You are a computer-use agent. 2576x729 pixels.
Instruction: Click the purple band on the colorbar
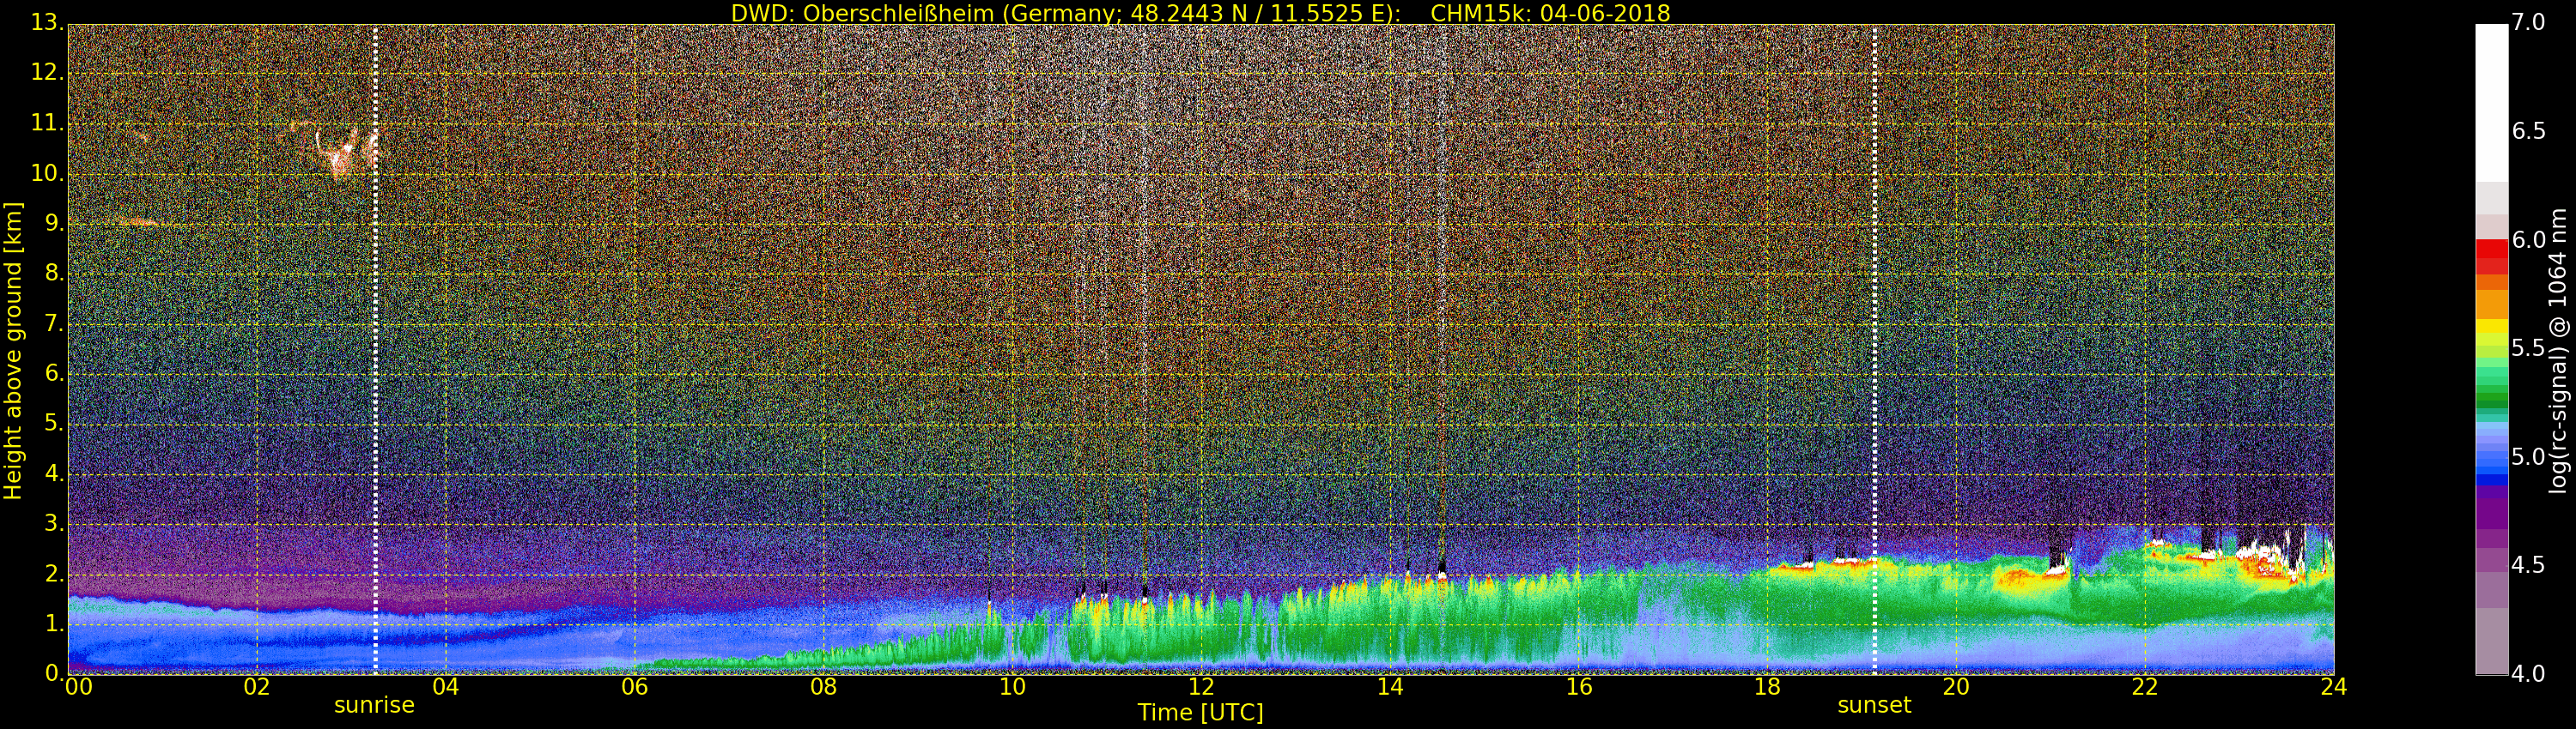click(x=2491, y=515)
